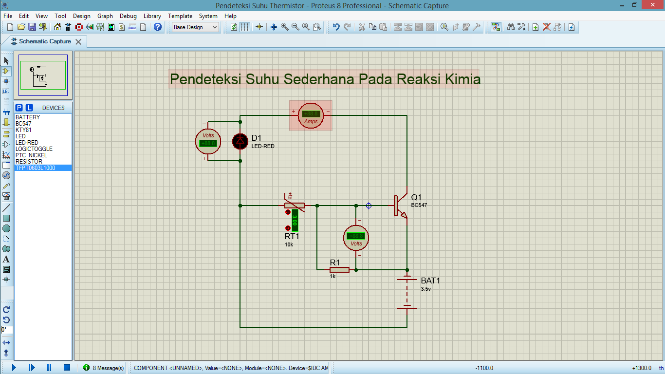665x374 pixels.
Task: Choose the 2D Graphics Circle tool
Action: click(6, 228)
